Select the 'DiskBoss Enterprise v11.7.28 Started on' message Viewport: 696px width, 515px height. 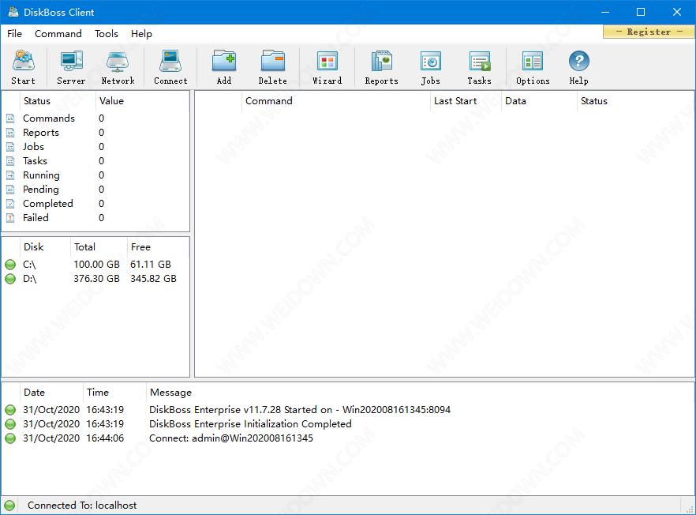click(x=300, y=410)
